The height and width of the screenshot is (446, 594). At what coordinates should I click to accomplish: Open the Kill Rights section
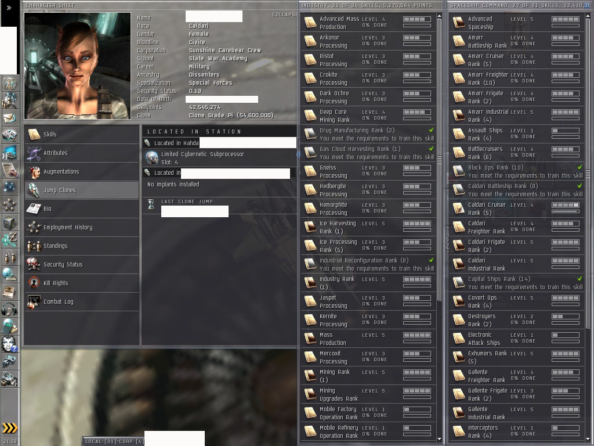[x=82, y=283]
